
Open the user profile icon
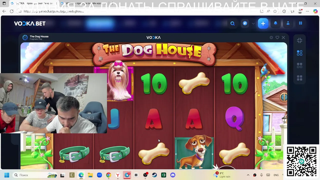pyautogui.click(x=288, y=23)
